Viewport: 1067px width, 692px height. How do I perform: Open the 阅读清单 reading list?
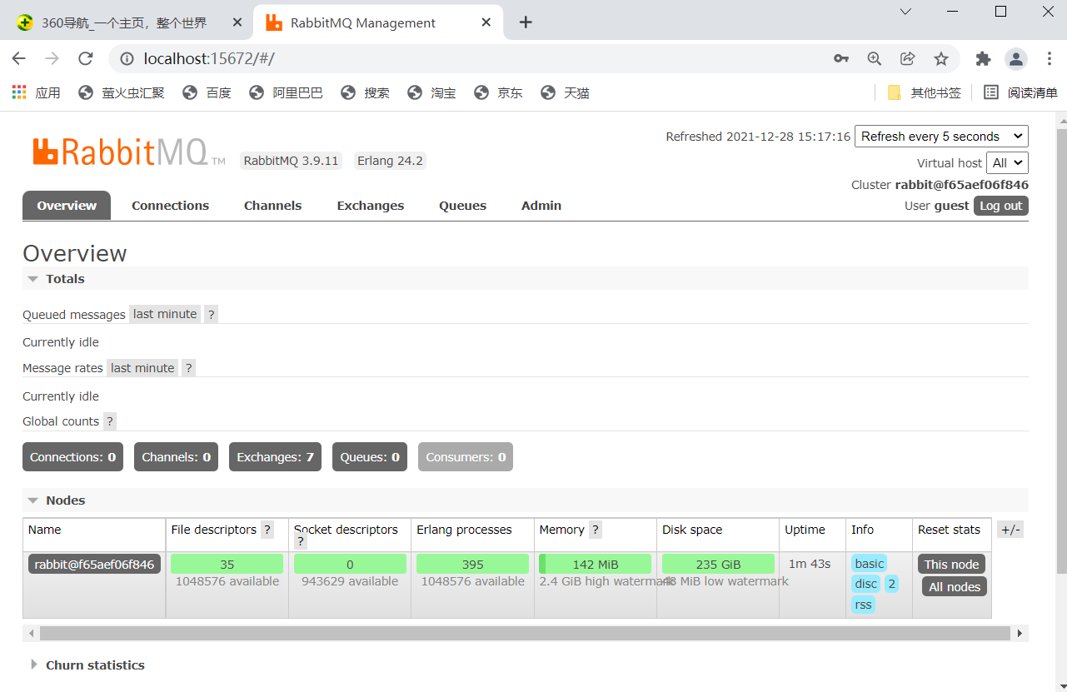click(1020, 92)
